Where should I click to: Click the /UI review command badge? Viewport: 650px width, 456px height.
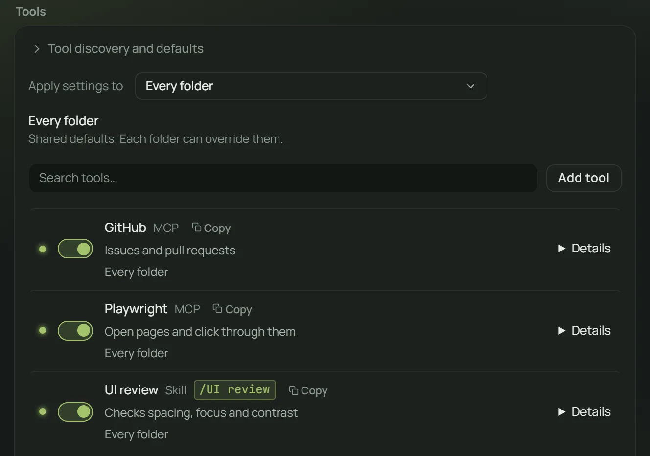click(235, 389)
